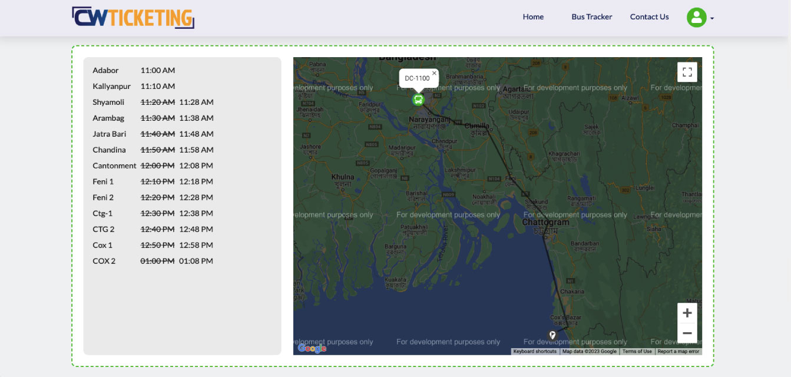Click the Narayanganj label on map
The image size is (791, 377).
[429, 120]
